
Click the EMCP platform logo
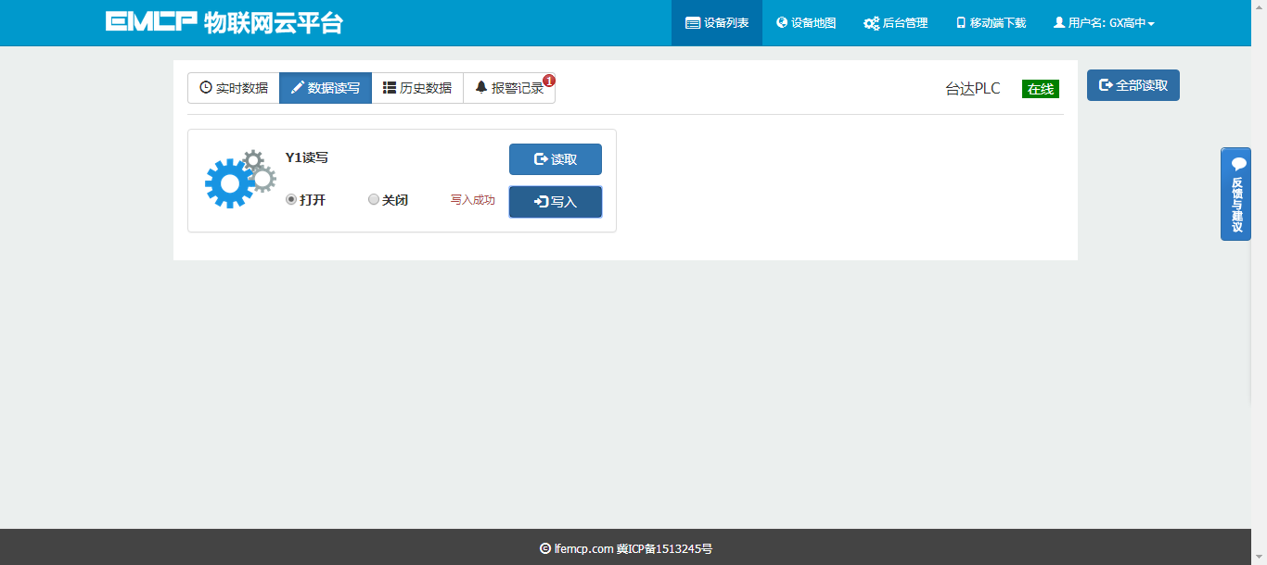224,22
